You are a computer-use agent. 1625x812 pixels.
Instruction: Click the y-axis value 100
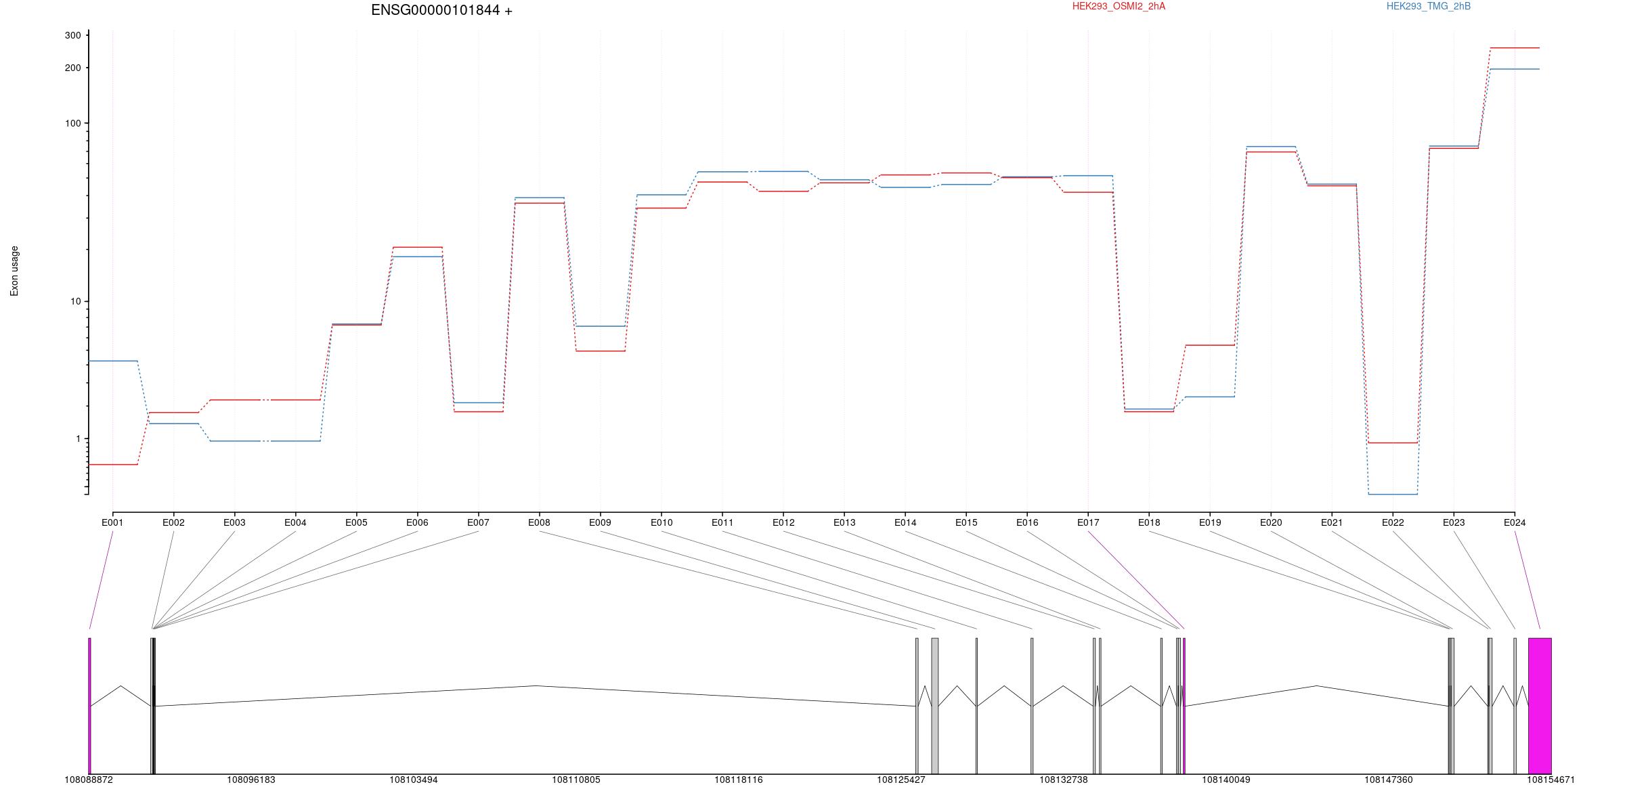(72, 123)
